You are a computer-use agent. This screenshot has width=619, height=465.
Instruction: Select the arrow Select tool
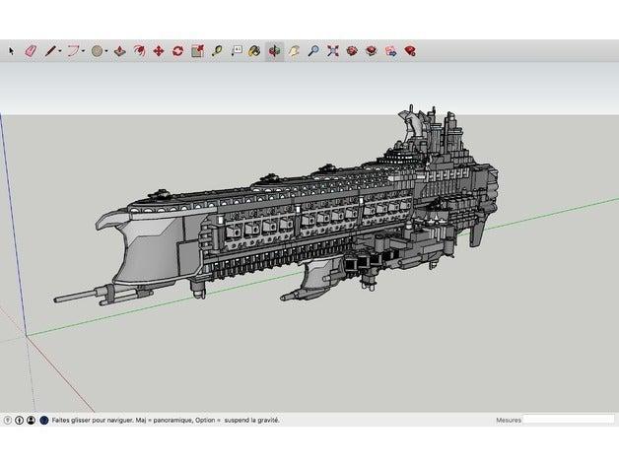point(12,50)
